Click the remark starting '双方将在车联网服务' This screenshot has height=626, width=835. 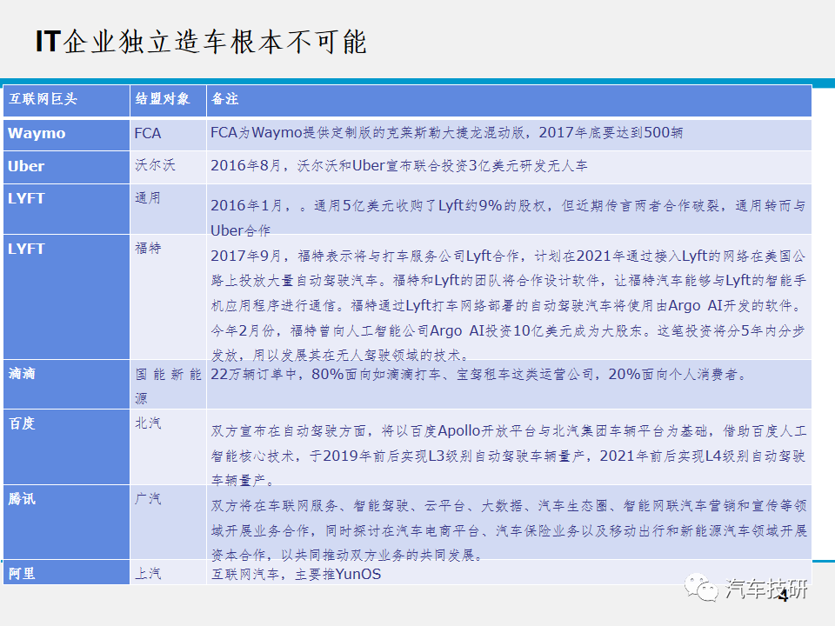(509, 530)
